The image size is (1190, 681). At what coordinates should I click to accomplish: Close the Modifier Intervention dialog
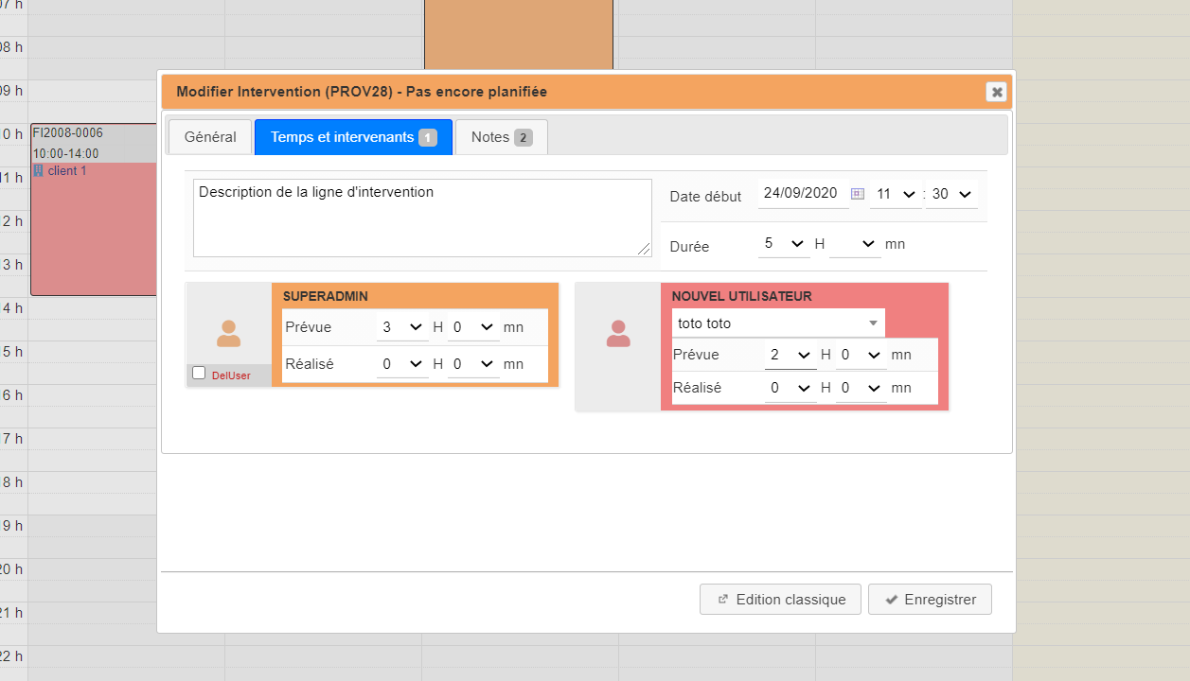pyautogui.click(x=996, y=92)
